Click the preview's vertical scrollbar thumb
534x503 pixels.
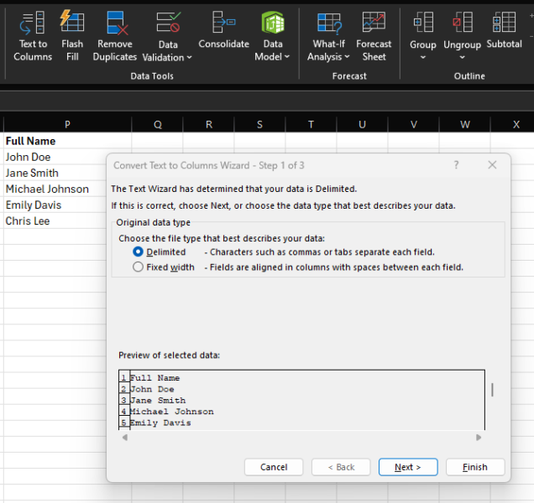492,390
